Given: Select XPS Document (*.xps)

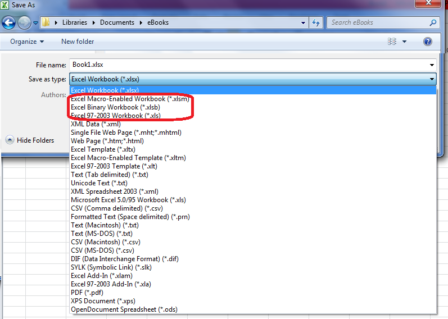Looking at the screenshot, I should pos(253,301).
